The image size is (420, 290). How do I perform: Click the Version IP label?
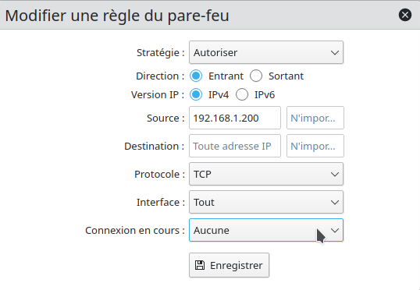point(158,94)
